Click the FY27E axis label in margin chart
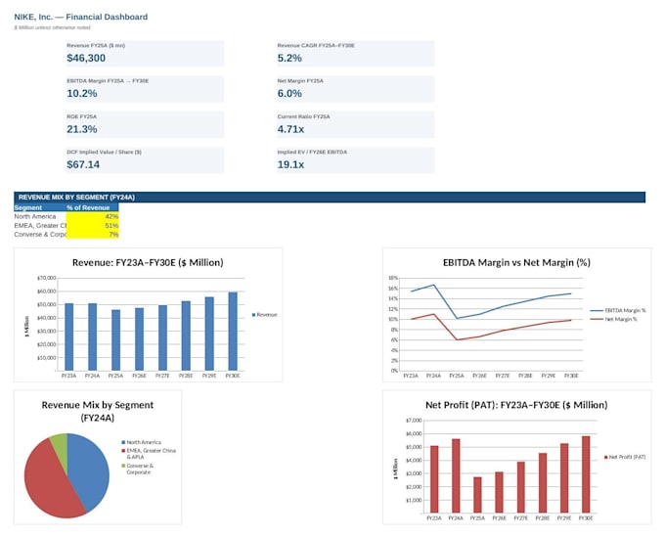 click(x=503, y=376)
